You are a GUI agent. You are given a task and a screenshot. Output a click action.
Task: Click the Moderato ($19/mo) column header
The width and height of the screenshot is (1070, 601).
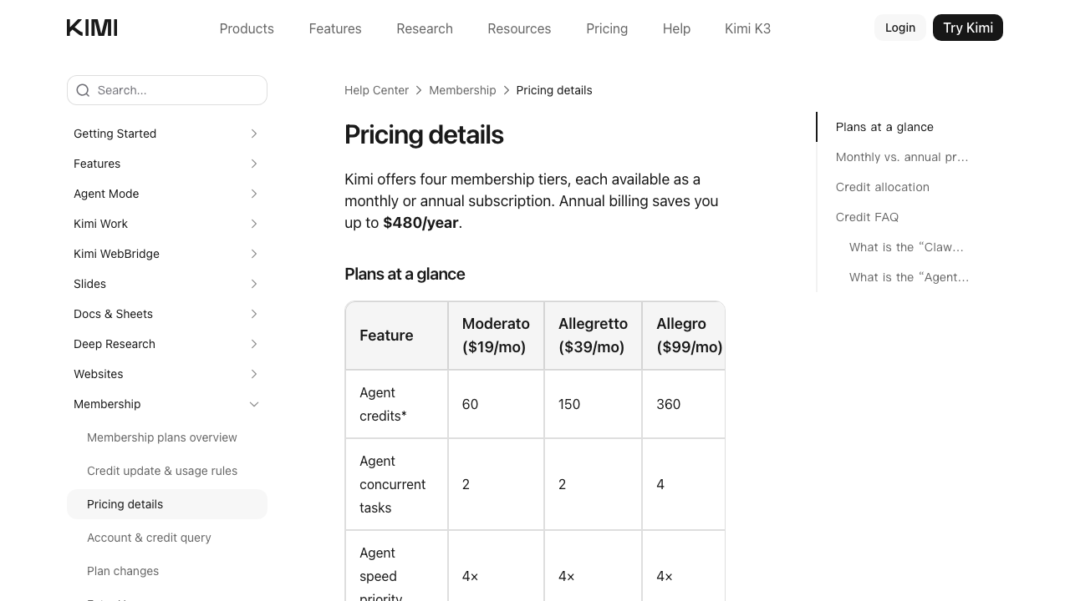pos(496,336)
